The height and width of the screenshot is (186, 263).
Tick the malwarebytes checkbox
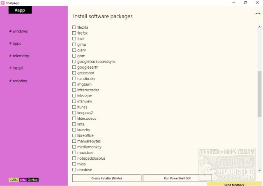click(x=74, y=141)
